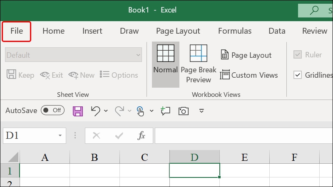Switch to the Data tab
Viewport: 333px width, 187px height.
(x=277, y=31)
